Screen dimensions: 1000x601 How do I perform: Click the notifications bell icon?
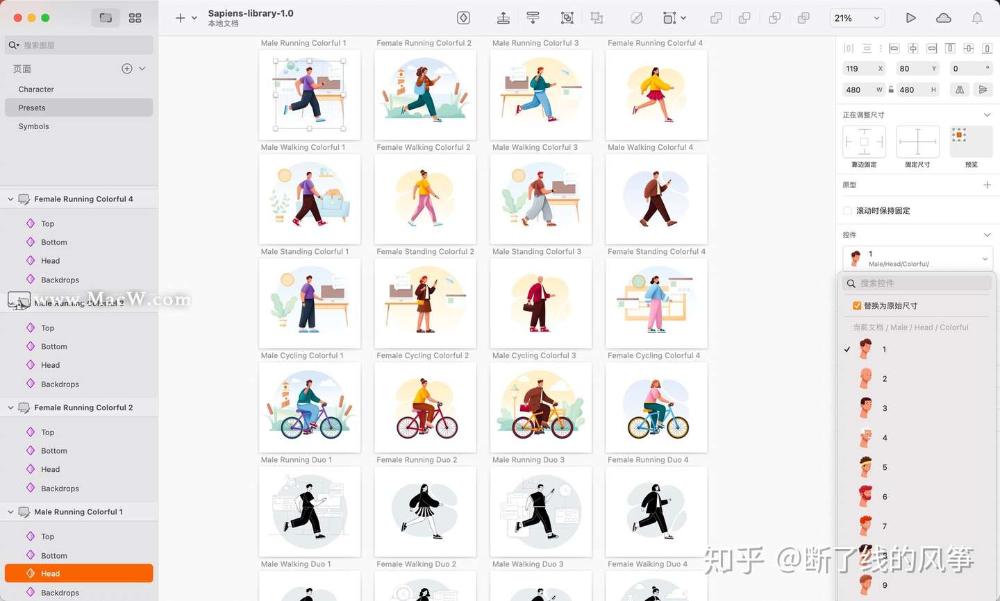click(978, 18)
